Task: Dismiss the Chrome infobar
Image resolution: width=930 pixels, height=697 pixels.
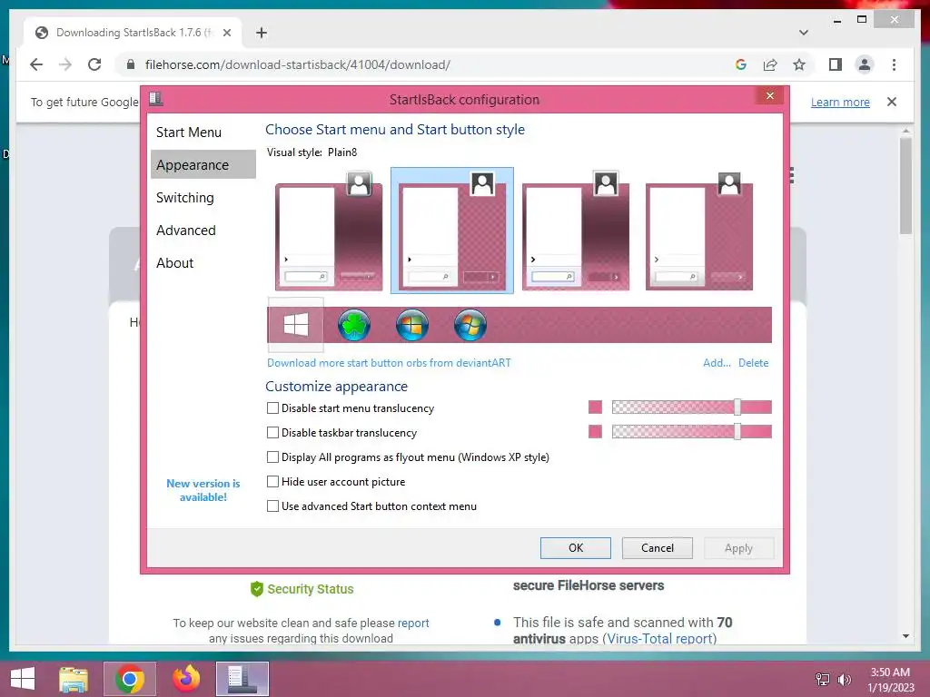Action: coord(892,102)
